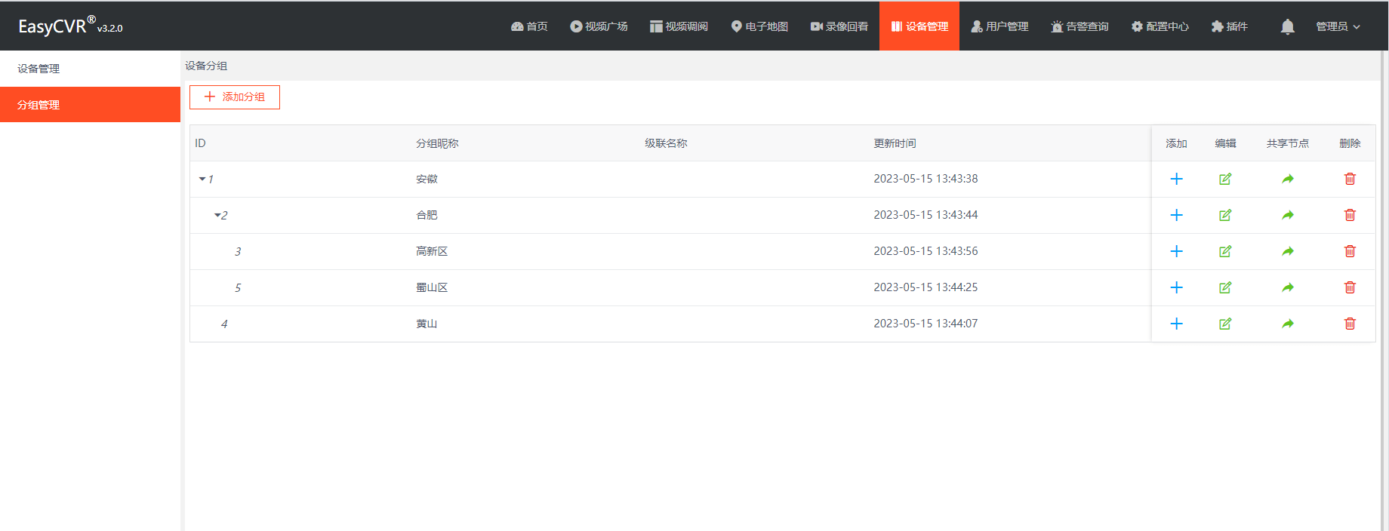Click the ID column header
This screenshot has height=531, width=1389.
click(200, 143)
